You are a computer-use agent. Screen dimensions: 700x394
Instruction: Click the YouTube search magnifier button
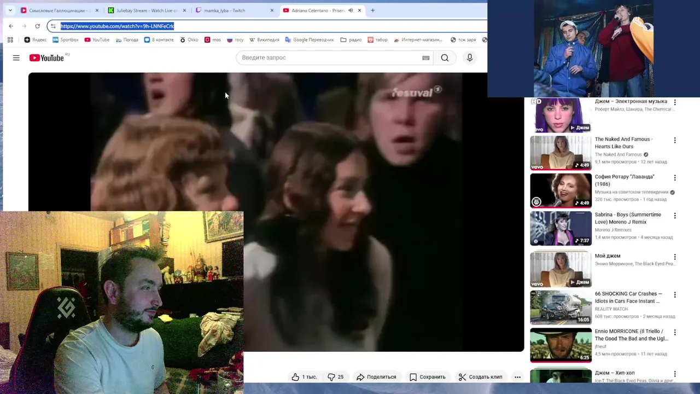click(x=445, y=57)
